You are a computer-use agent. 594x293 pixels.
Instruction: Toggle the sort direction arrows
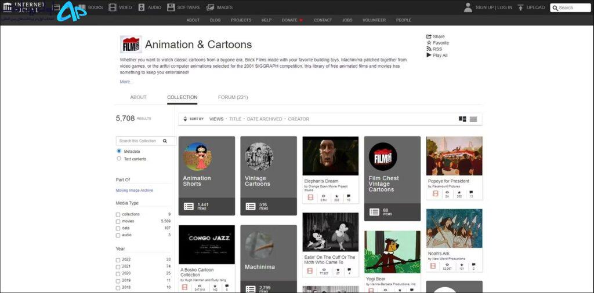point(185,119)
